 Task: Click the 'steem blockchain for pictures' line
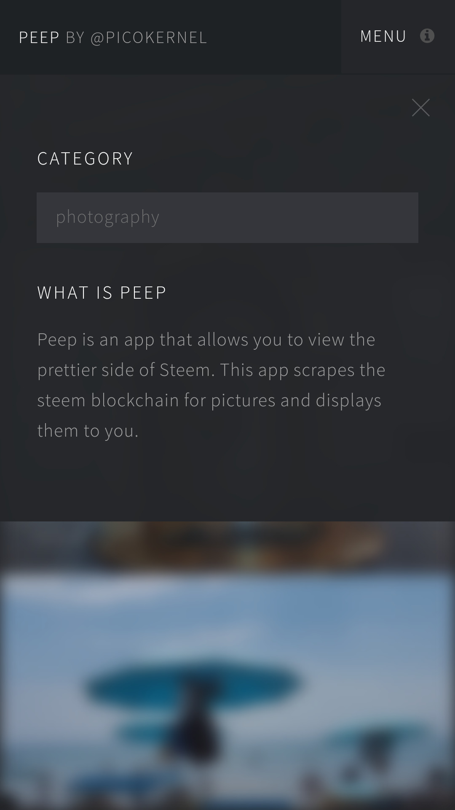coord(209,400)
